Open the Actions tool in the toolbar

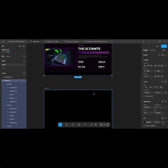(96, 125)
